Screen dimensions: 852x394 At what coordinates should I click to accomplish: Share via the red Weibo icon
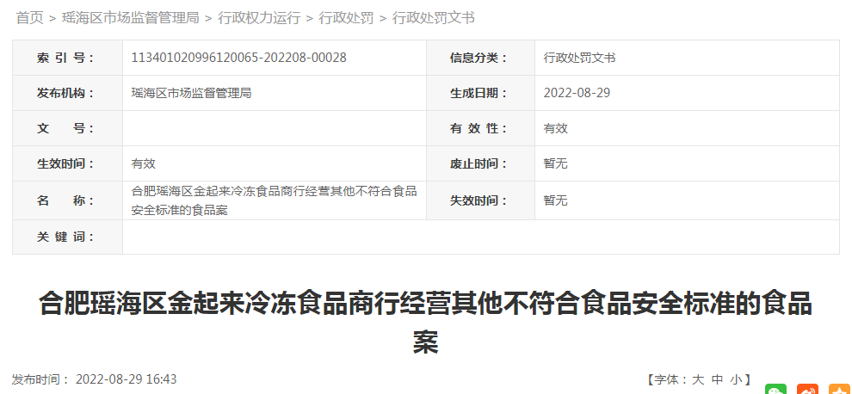[x=807, y=389]
